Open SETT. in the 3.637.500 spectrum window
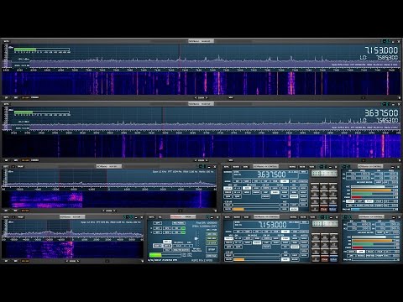403x302 pixels. (6, 104)
